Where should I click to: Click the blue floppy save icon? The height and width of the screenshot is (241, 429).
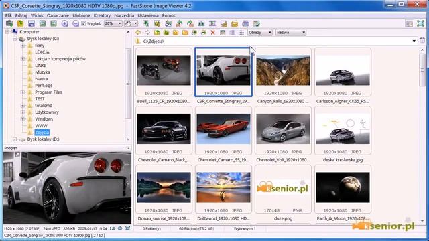32,23
